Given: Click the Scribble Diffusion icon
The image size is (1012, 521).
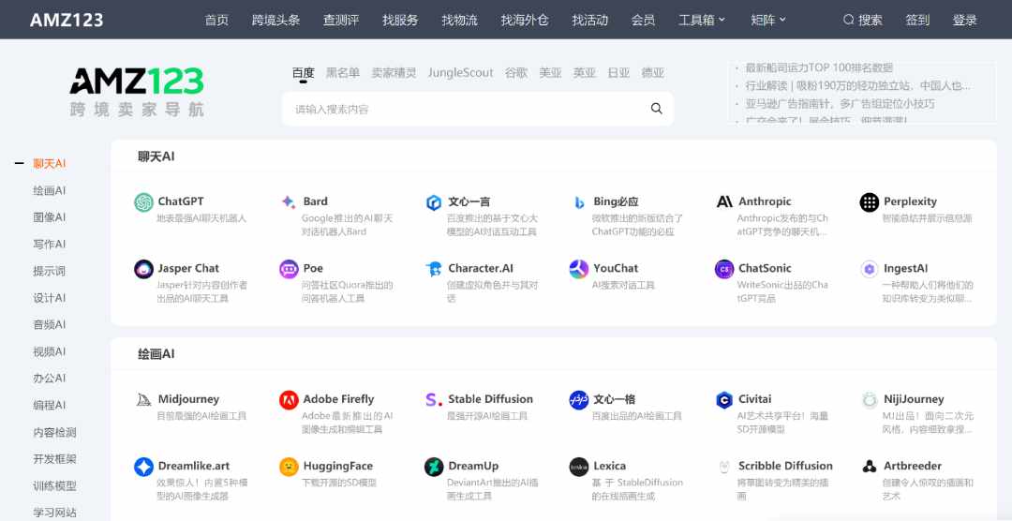Looking at the screenshot, I should pyautogui.click(x=724, y=466).
